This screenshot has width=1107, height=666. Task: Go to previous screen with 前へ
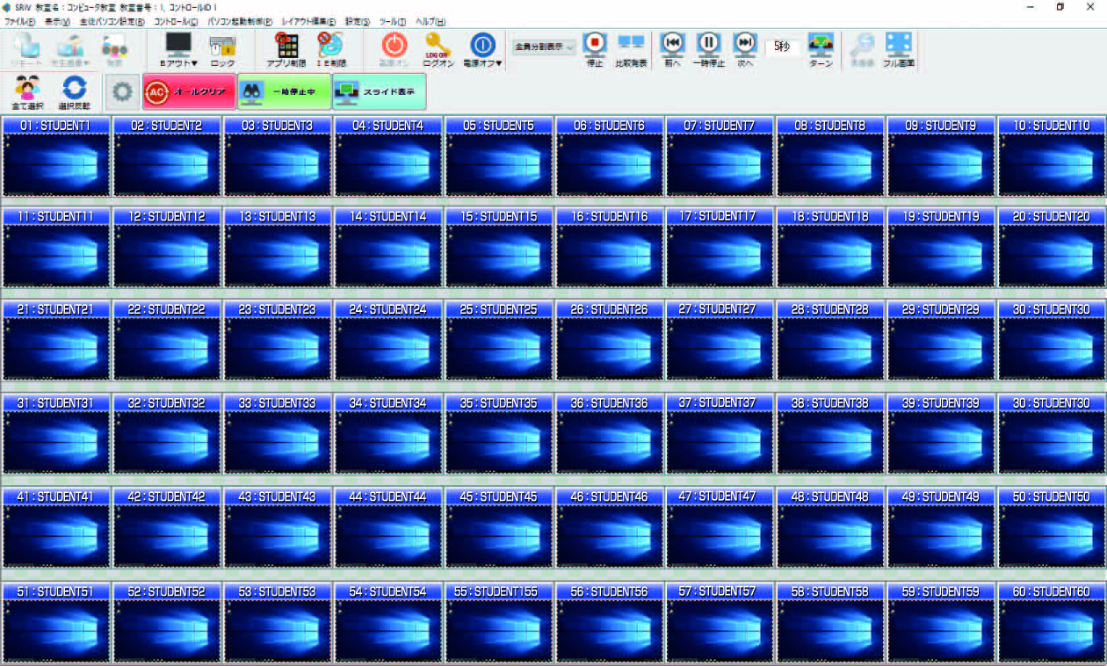pos(673,50)
